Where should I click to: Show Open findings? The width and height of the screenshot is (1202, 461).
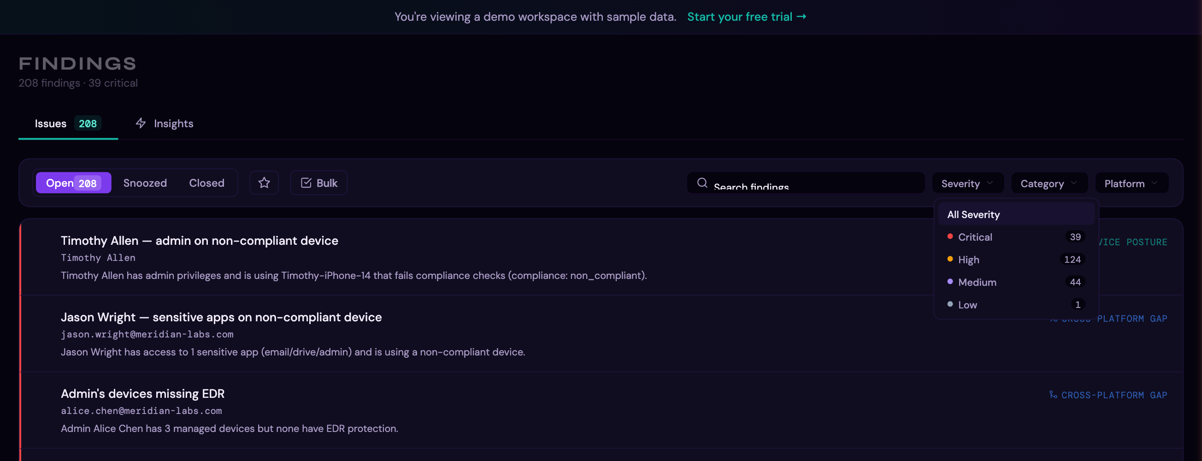click(73, 183)
